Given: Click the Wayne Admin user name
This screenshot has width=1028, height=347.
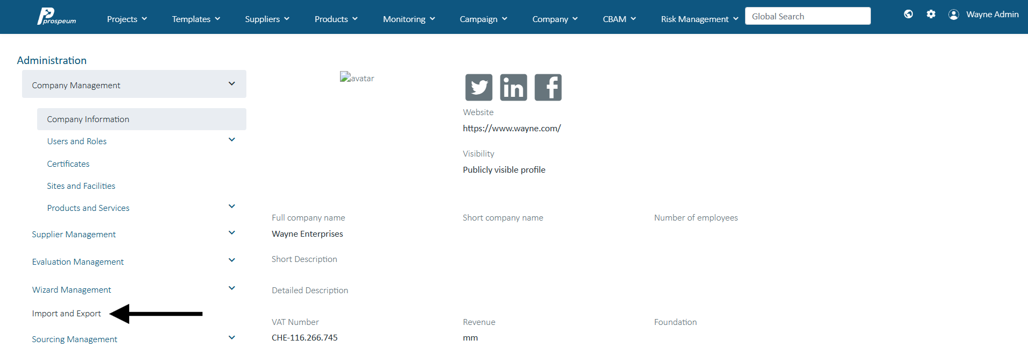Looking at the screenshot, I should point(992,15).
